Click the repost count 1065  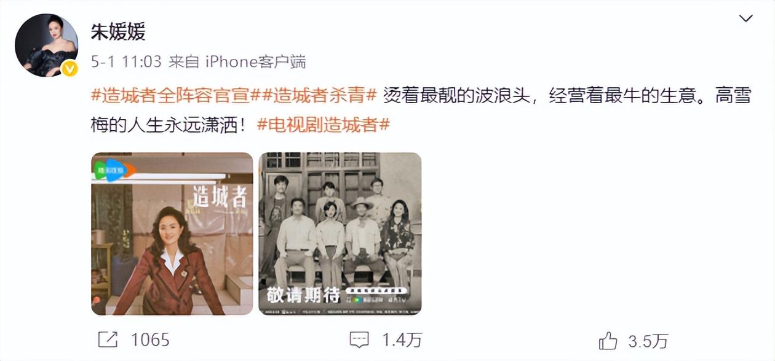[x=150, y=340]
